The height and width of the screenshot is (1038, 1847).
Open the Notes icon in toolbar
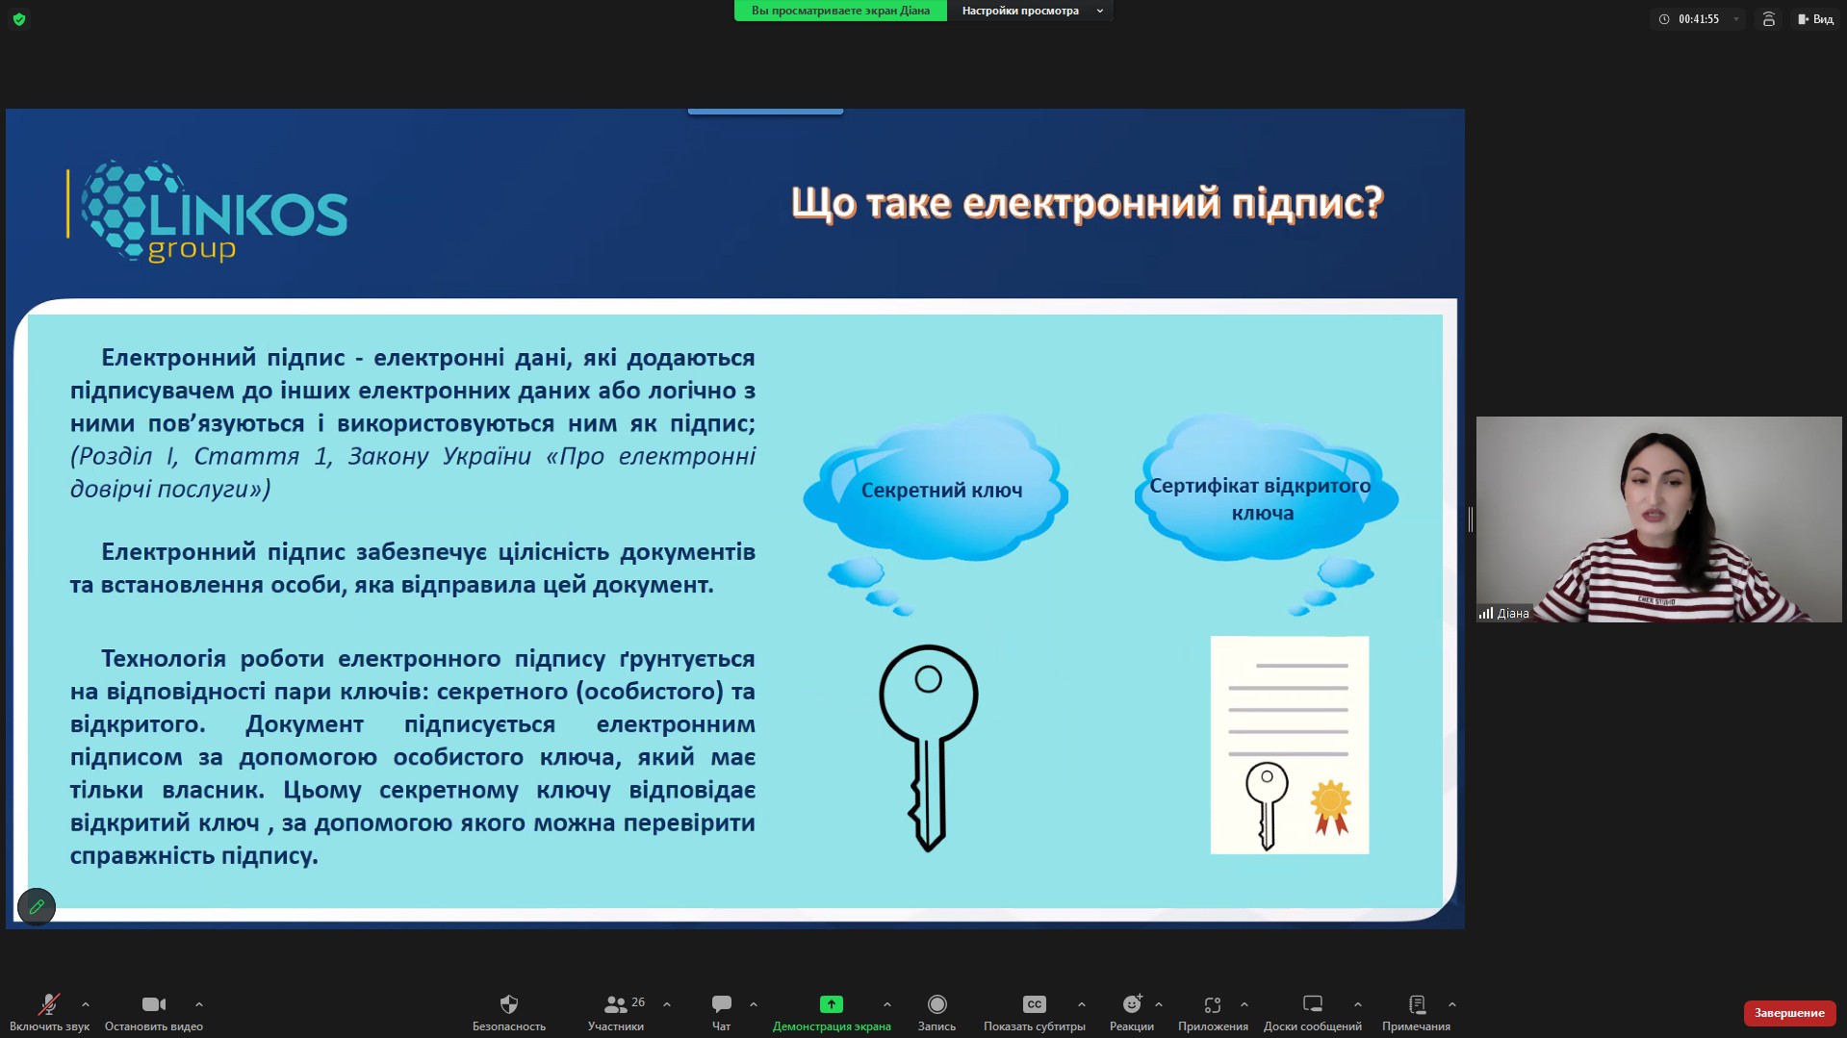[x=1416, y=1005]
